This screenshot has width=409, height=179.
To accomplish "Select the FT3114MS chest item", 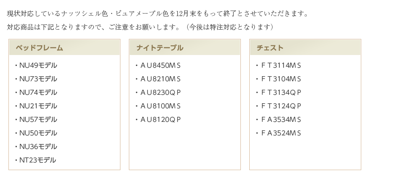I will (x=281, y=66).
